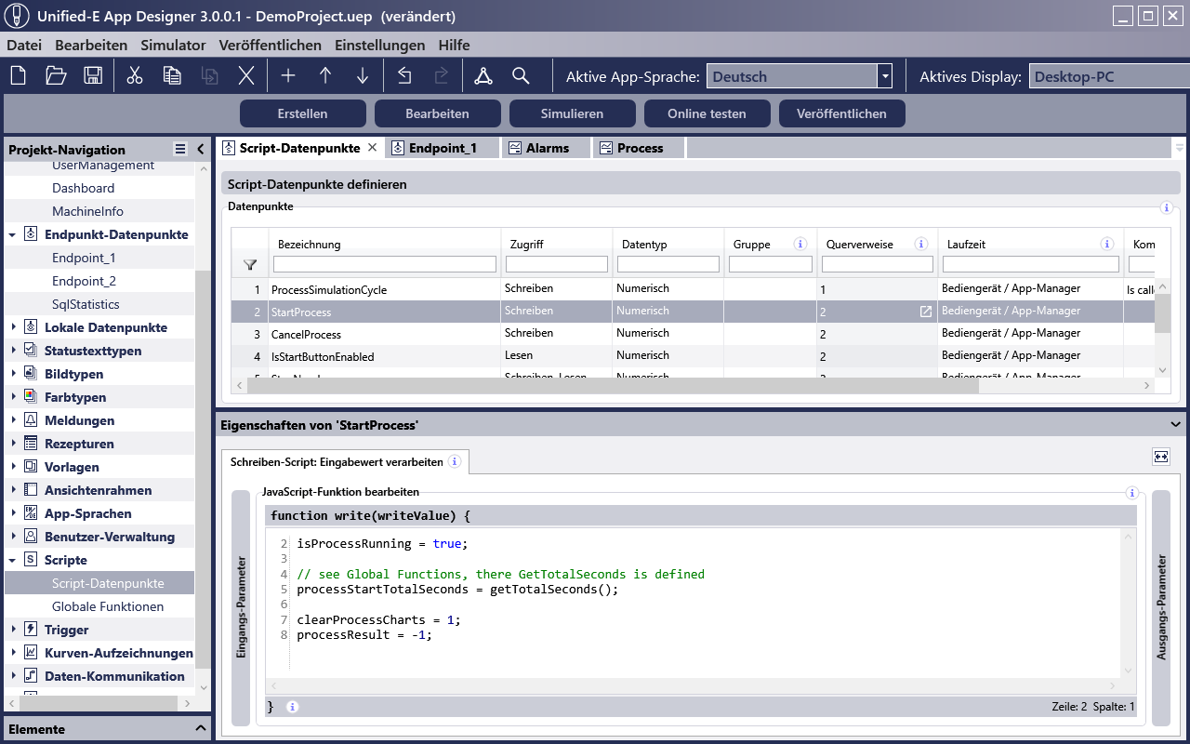Open the Projekt-Navigation hamburger menu icon
This screenshot has width=1190, height=744.
click(x=180, y=149)
